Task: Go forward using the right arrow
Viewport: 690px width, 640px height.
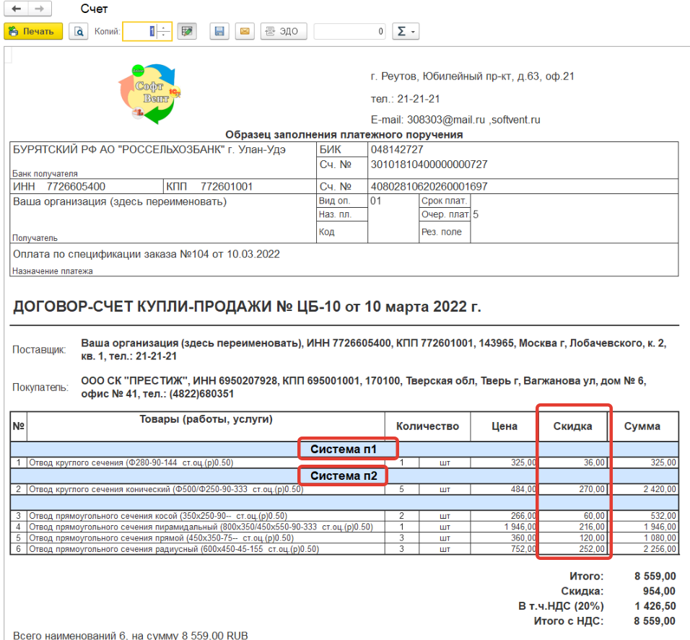Action: pyautogui.click(x=40, y=9)
